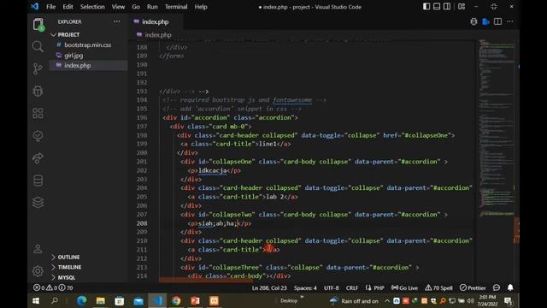This screenshot has width=547, height=308.
Task: Open PowerPoint from taskbar
Action: (195, 300)
